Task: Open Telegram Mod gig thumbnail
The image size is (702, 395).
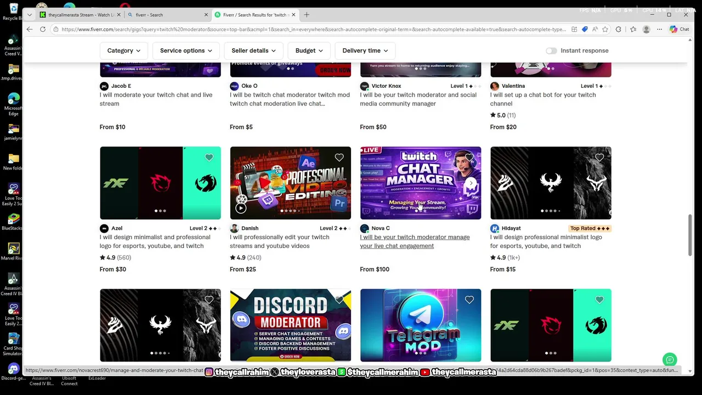Action: (421, 325)
